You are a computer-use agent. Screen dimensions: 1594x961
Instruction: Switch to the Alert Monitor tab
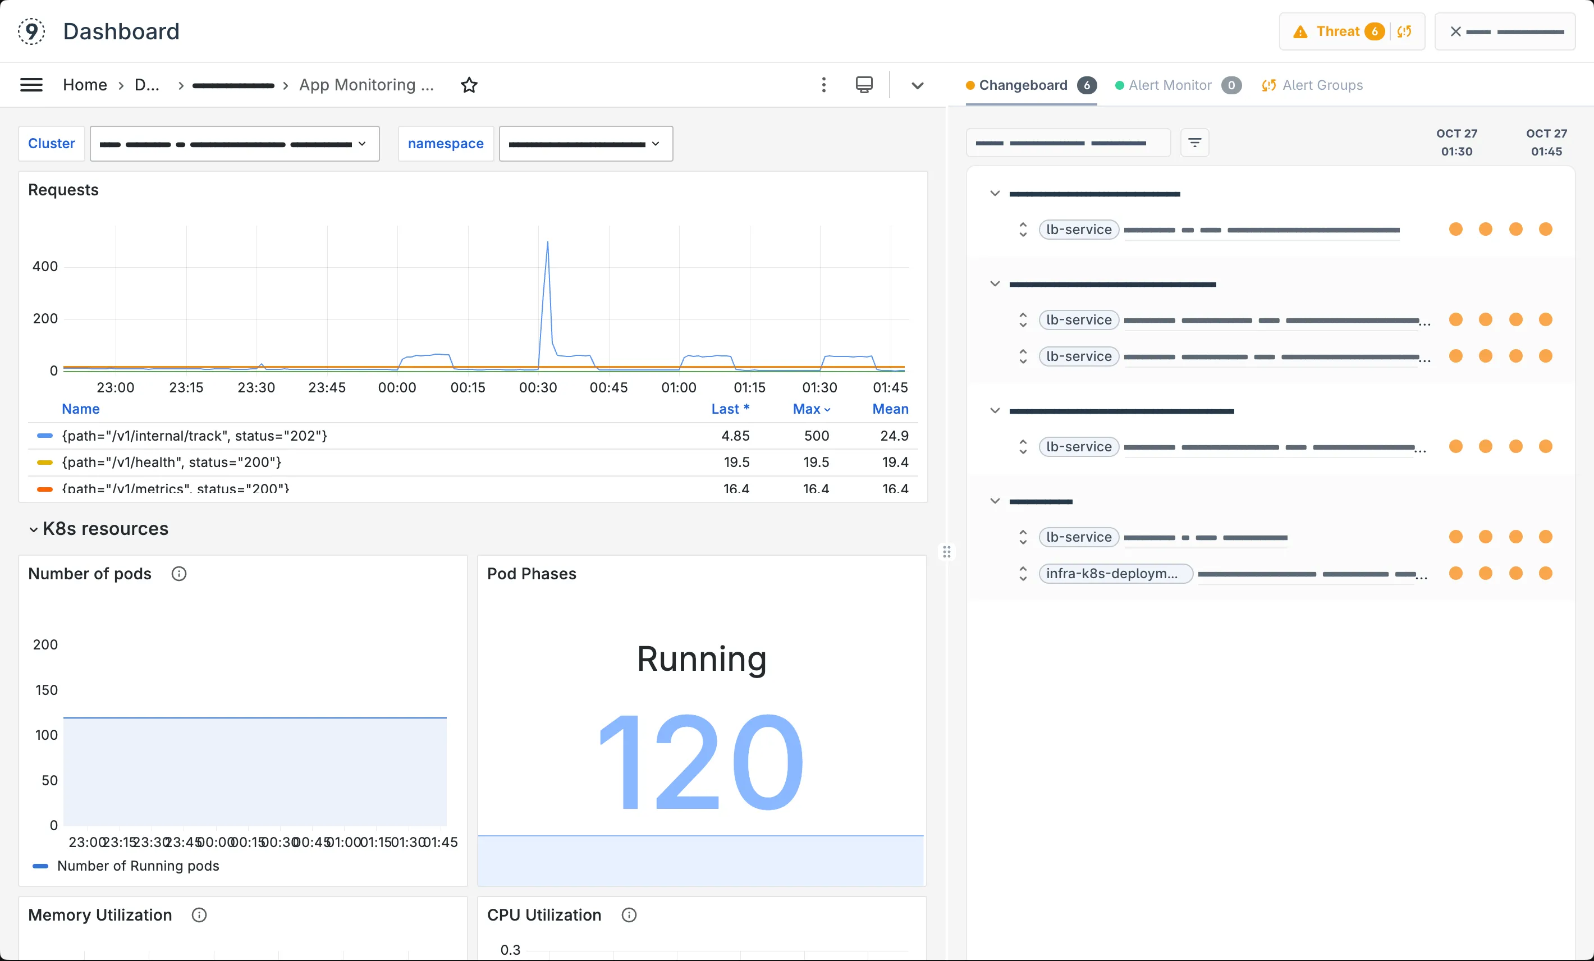(1178, 85)
